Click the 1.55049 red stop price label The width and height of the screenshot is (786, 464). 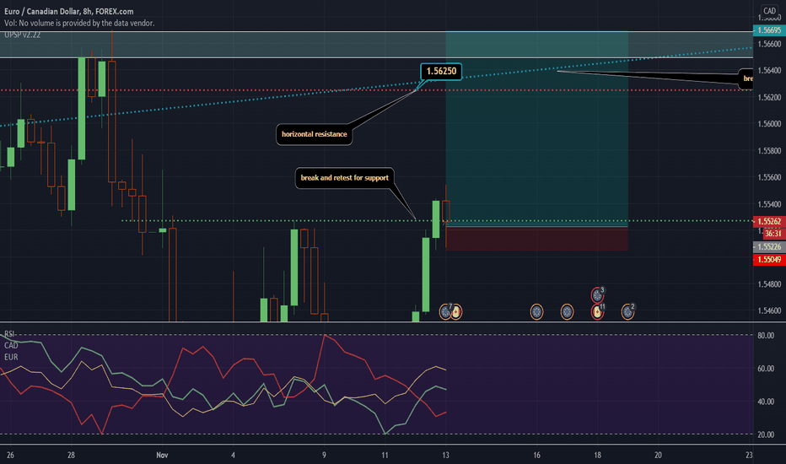tap(769, 259)
